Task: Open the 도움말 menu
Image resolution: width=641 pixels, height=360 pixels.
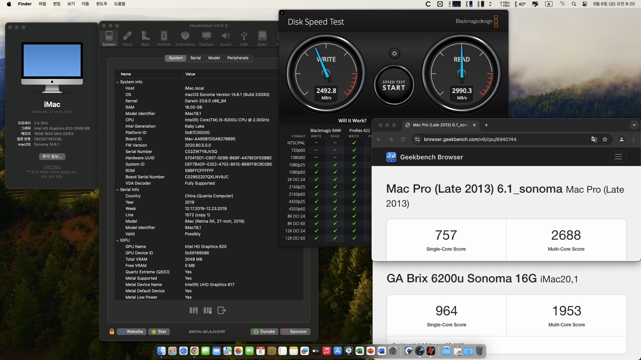Action: (x=120, y=4)
